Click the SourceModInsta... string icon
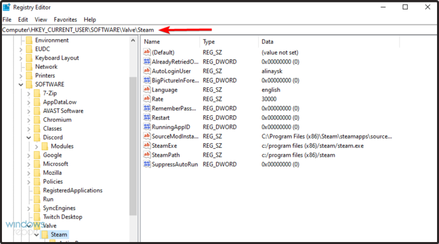 coord(147,136)
